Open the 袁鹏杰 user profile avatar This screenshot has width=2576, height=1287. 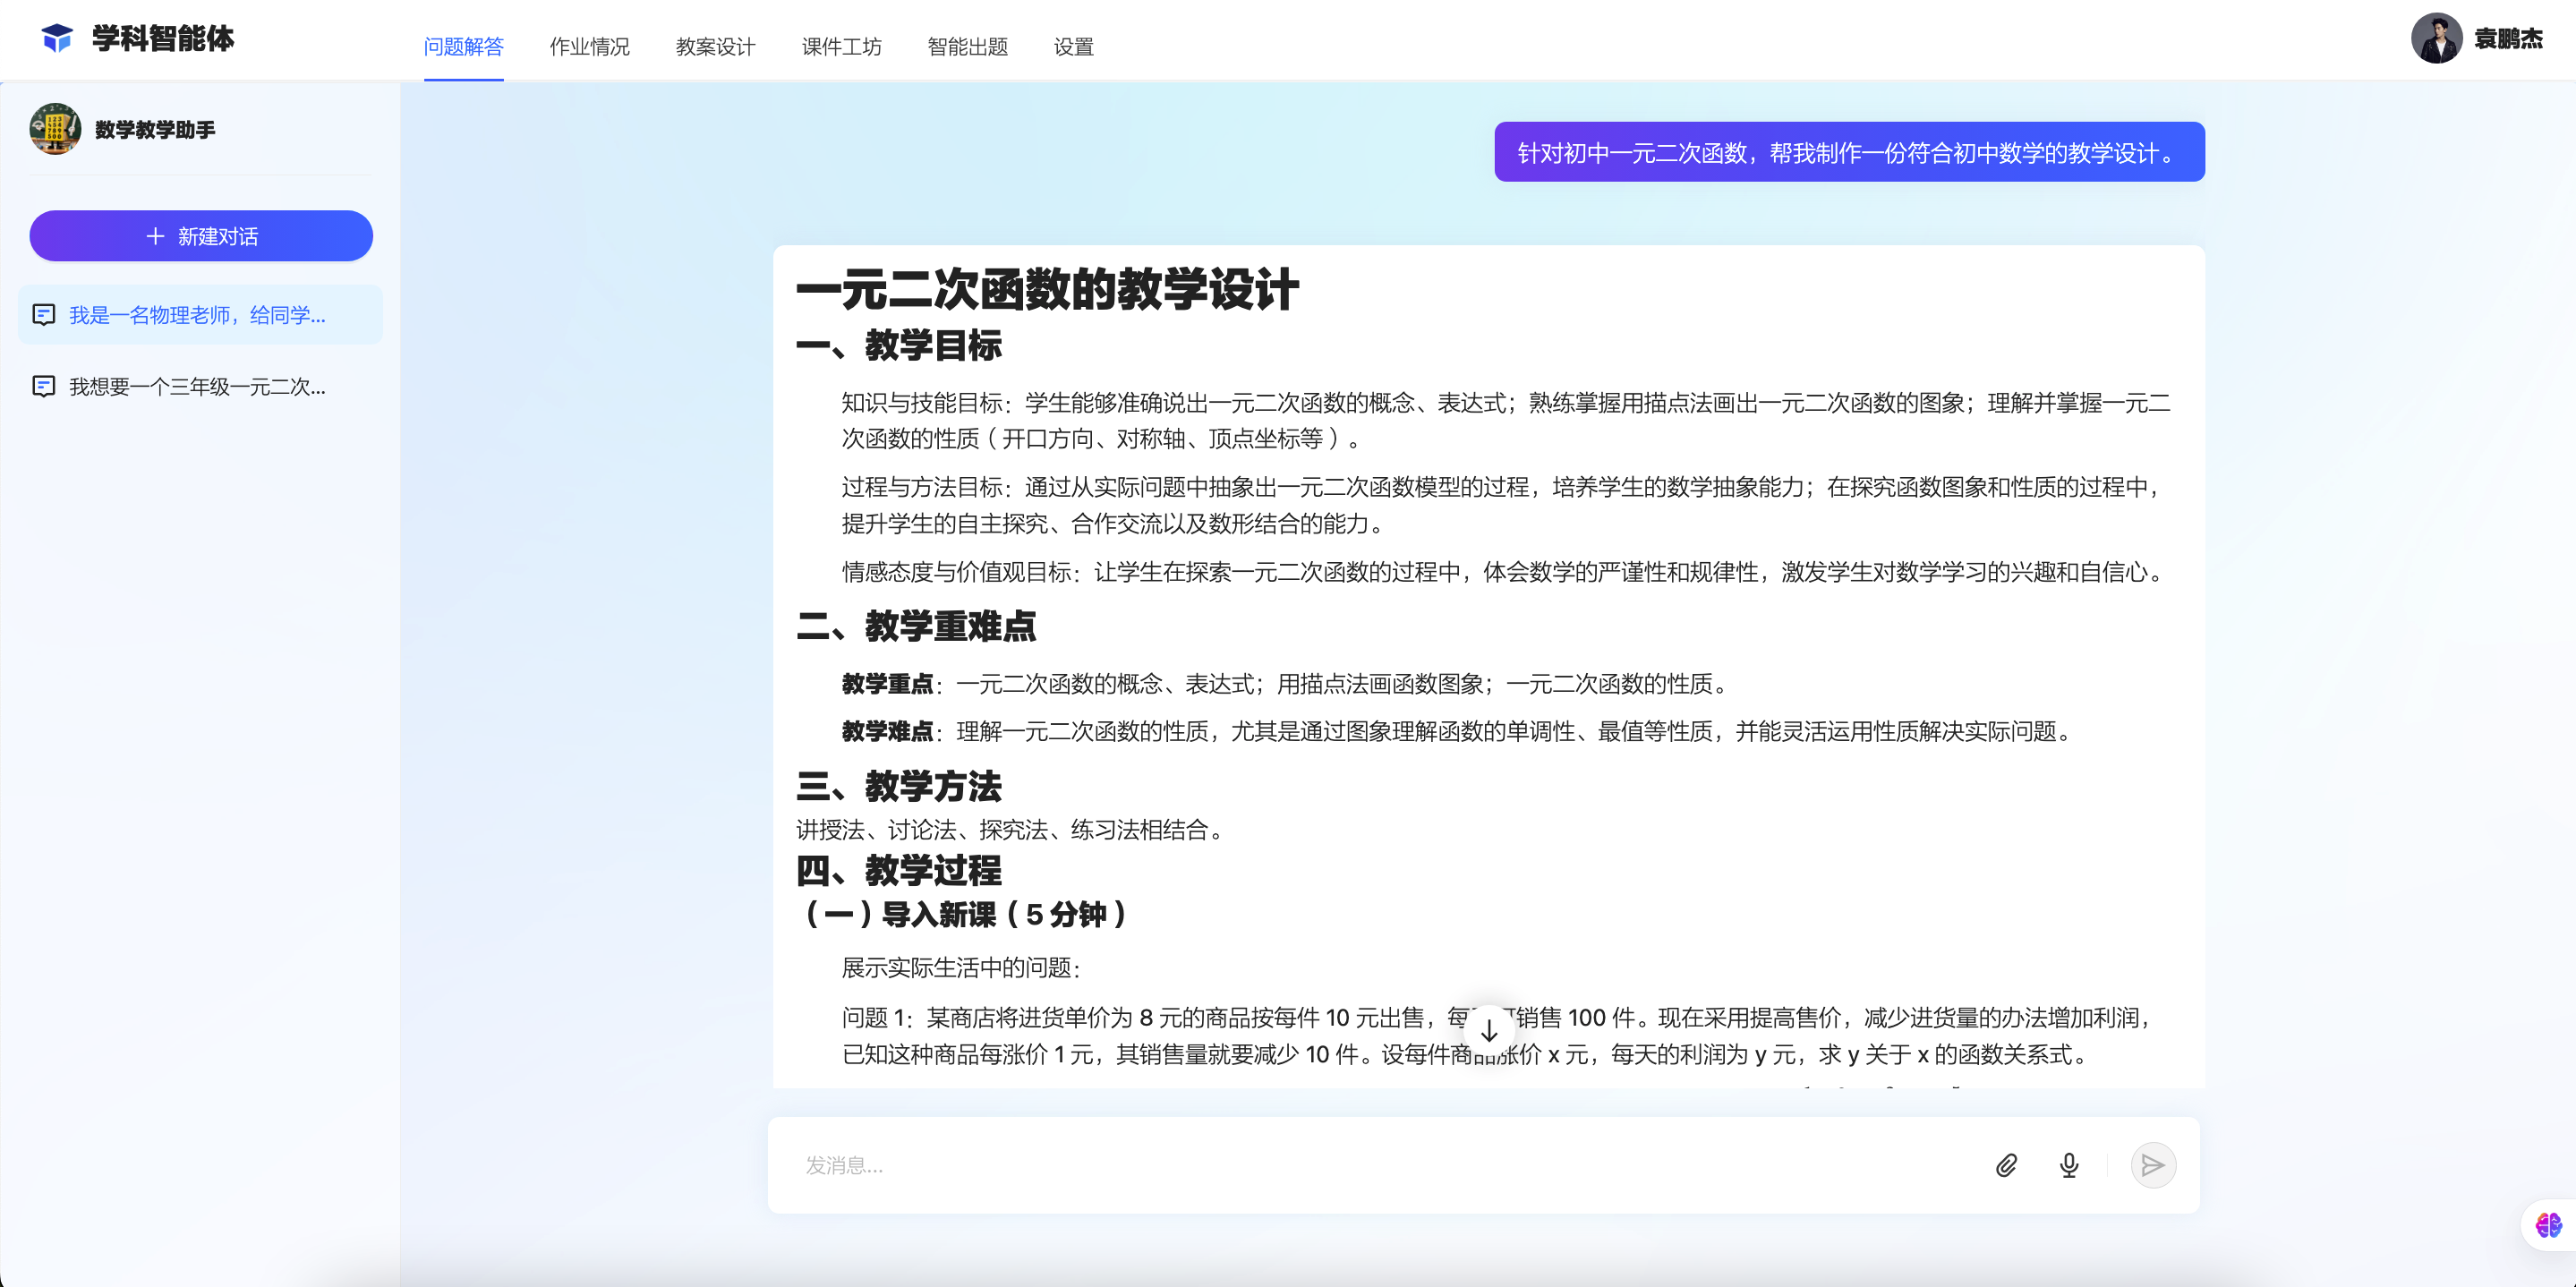click(x=2436, y=38)
